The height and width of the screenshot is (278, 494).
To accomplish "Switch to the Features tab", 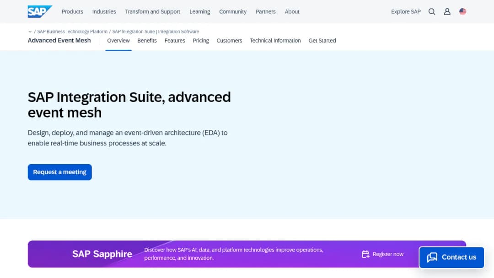I will click(x=175, y=41).
